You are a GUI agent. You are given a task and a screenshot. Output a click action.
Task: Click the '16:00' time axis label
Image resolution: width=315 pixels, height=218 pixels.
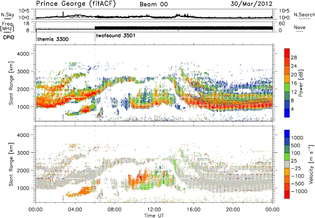coord(193,210)
